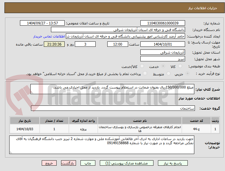225x171 pixels.
Task: Click the service name cell انجام کارهای متفرقه
Action: (140, 129)
